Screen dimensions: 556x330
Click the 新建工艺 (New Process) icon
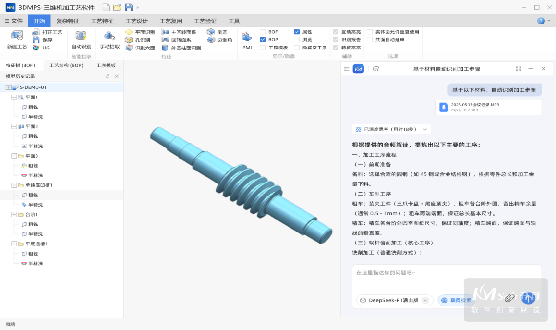17,36
